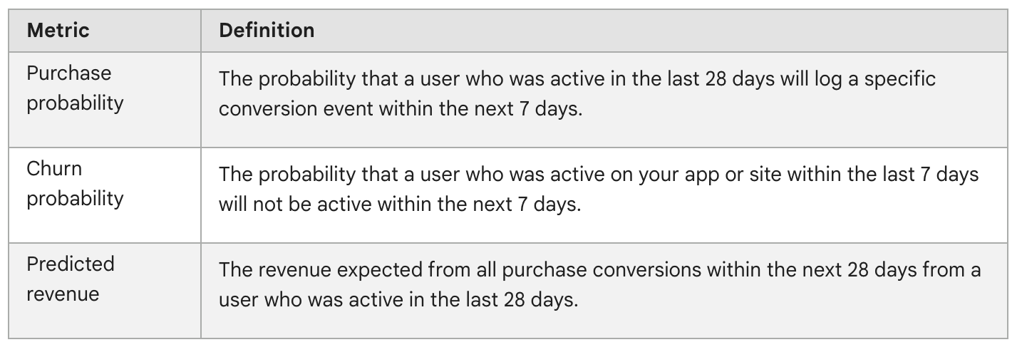Click the word 'probability' under Churn
1022x362 pixels.
click(x=75, y=199)
